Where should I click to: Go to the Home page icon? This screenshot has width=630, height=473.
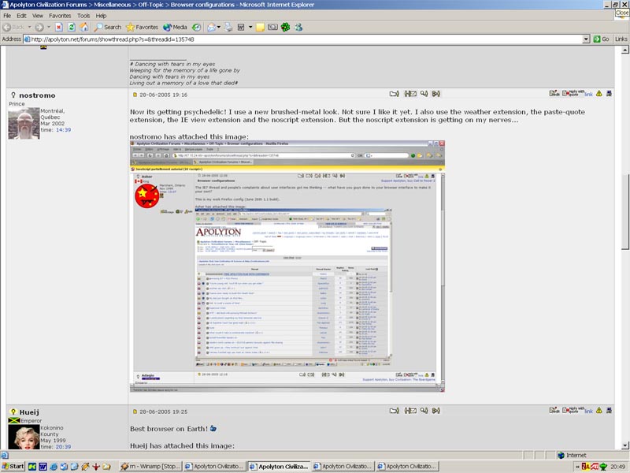point(84,27)
